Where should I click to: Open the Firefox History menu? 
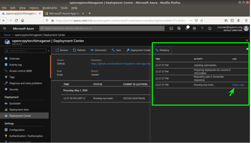(x=34, y=8)
